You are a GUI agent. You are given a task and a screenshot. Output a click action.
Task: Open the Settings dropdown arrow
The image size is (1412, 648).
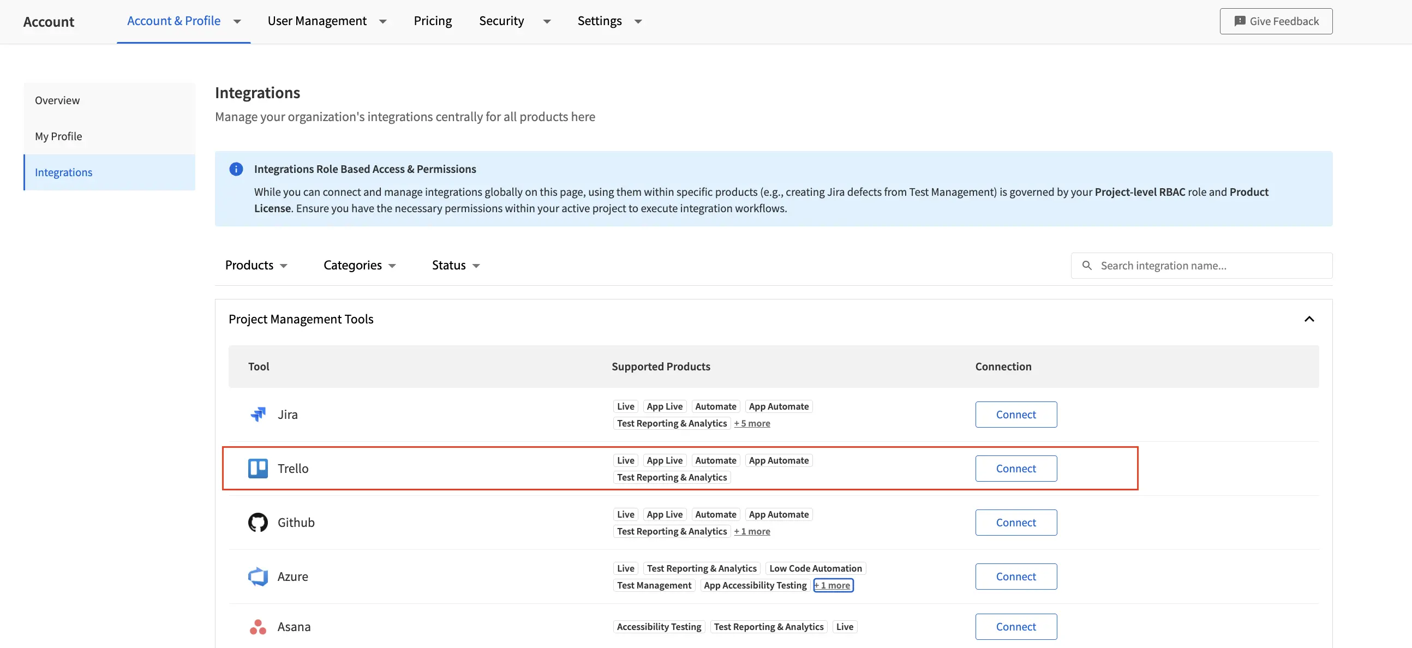tap(637, 21)
